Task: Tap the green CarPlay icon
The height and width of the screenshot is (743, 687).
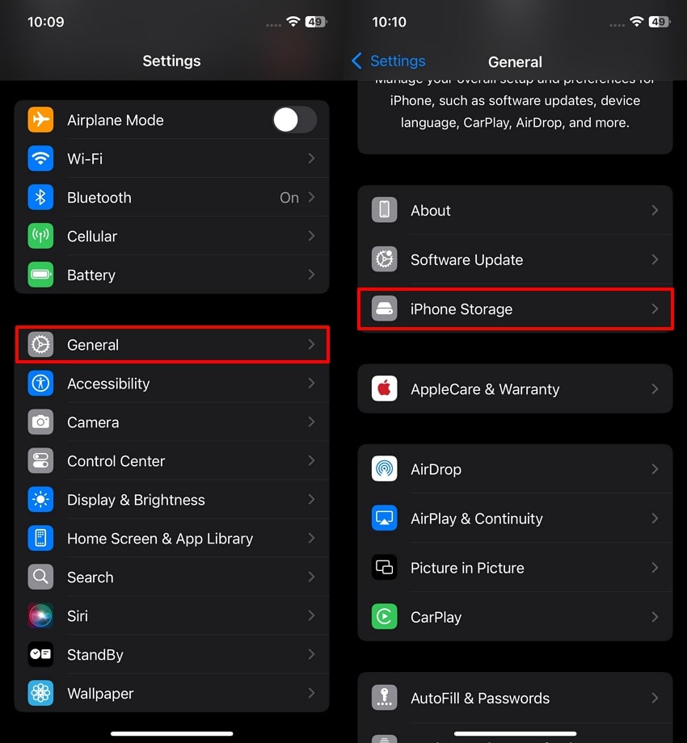Action: coord(384,616)
